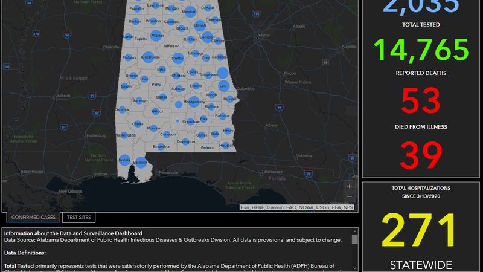
Task: Select the Montgomery county case bubble
Action: pyautogui.click(x=194, y=102)
